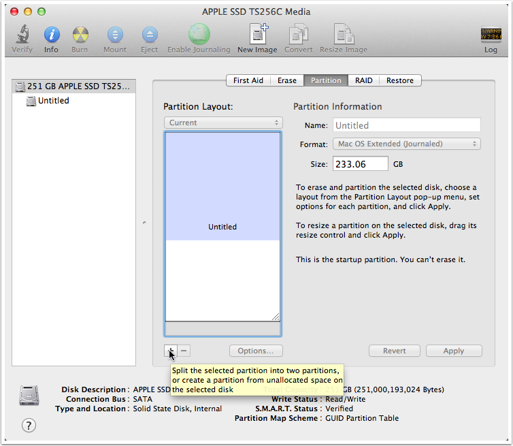Zoom window with the green button
Screen dimensions: 513x446
[x=42, y=12]
